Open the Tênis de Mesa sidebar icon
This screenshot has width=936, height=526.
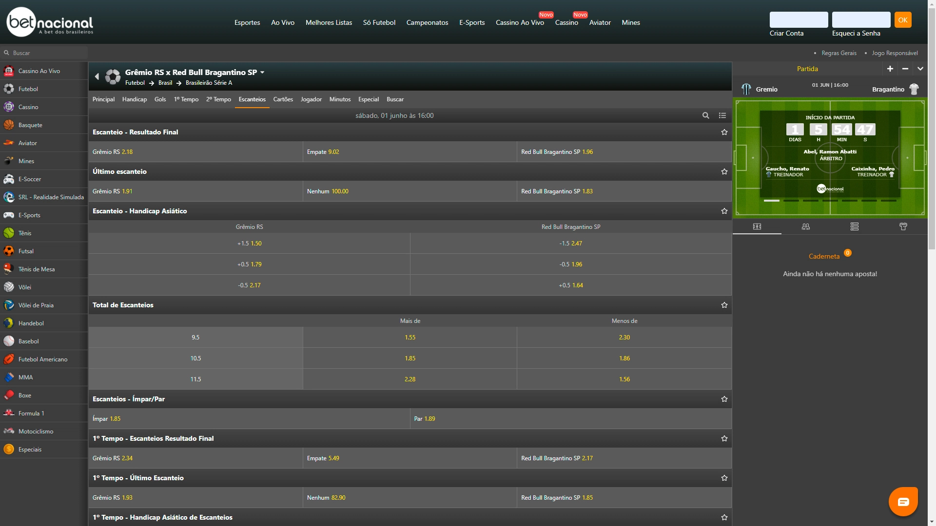click(9, 269)
